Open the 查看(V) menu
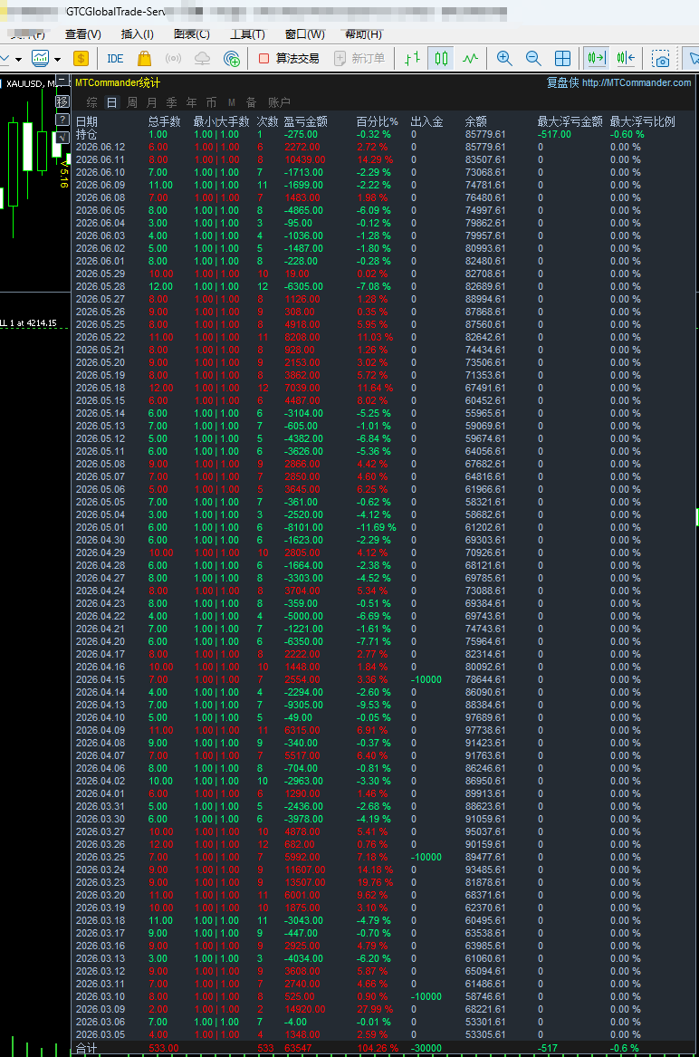 pos(83,34)
